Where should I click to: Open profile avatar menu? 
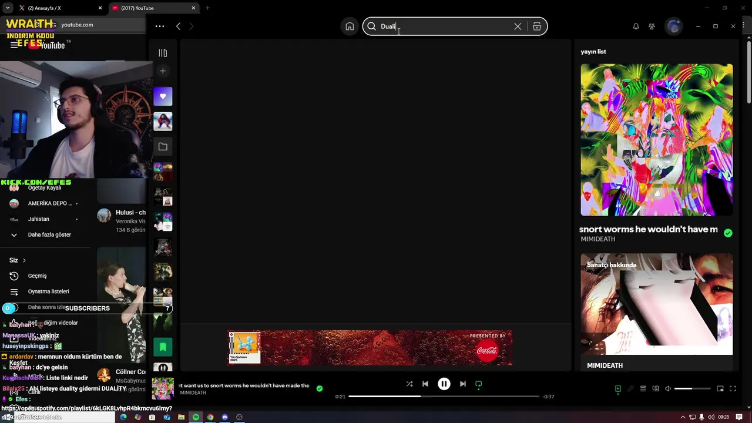click(x=674, y=26)
